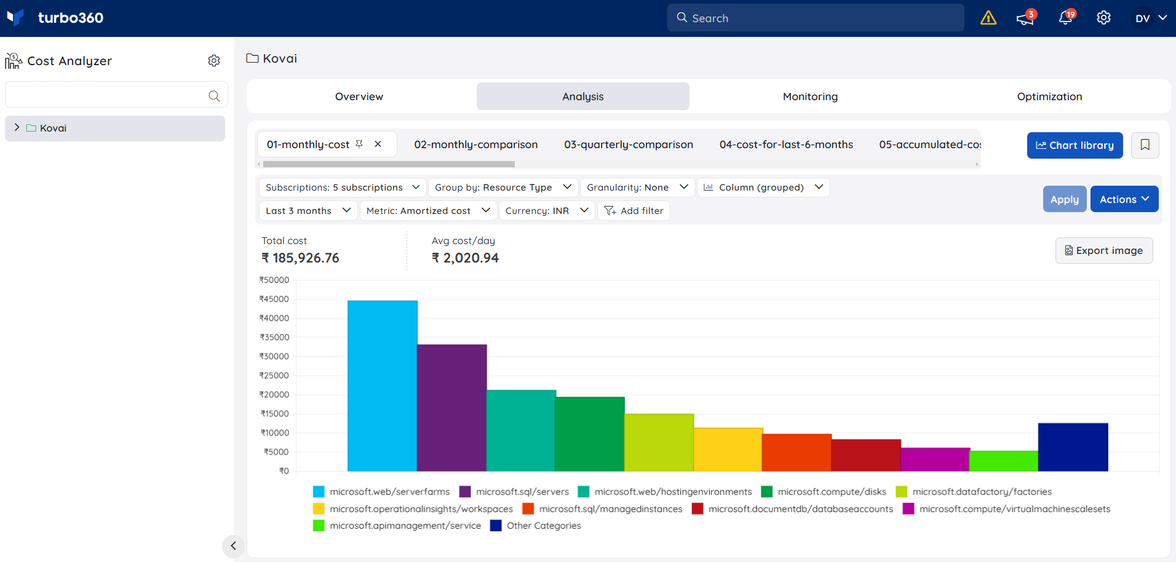Close the 01-monthly-cost tab
The height and width of the screenshot is (562, 1176).
[378, 144]
